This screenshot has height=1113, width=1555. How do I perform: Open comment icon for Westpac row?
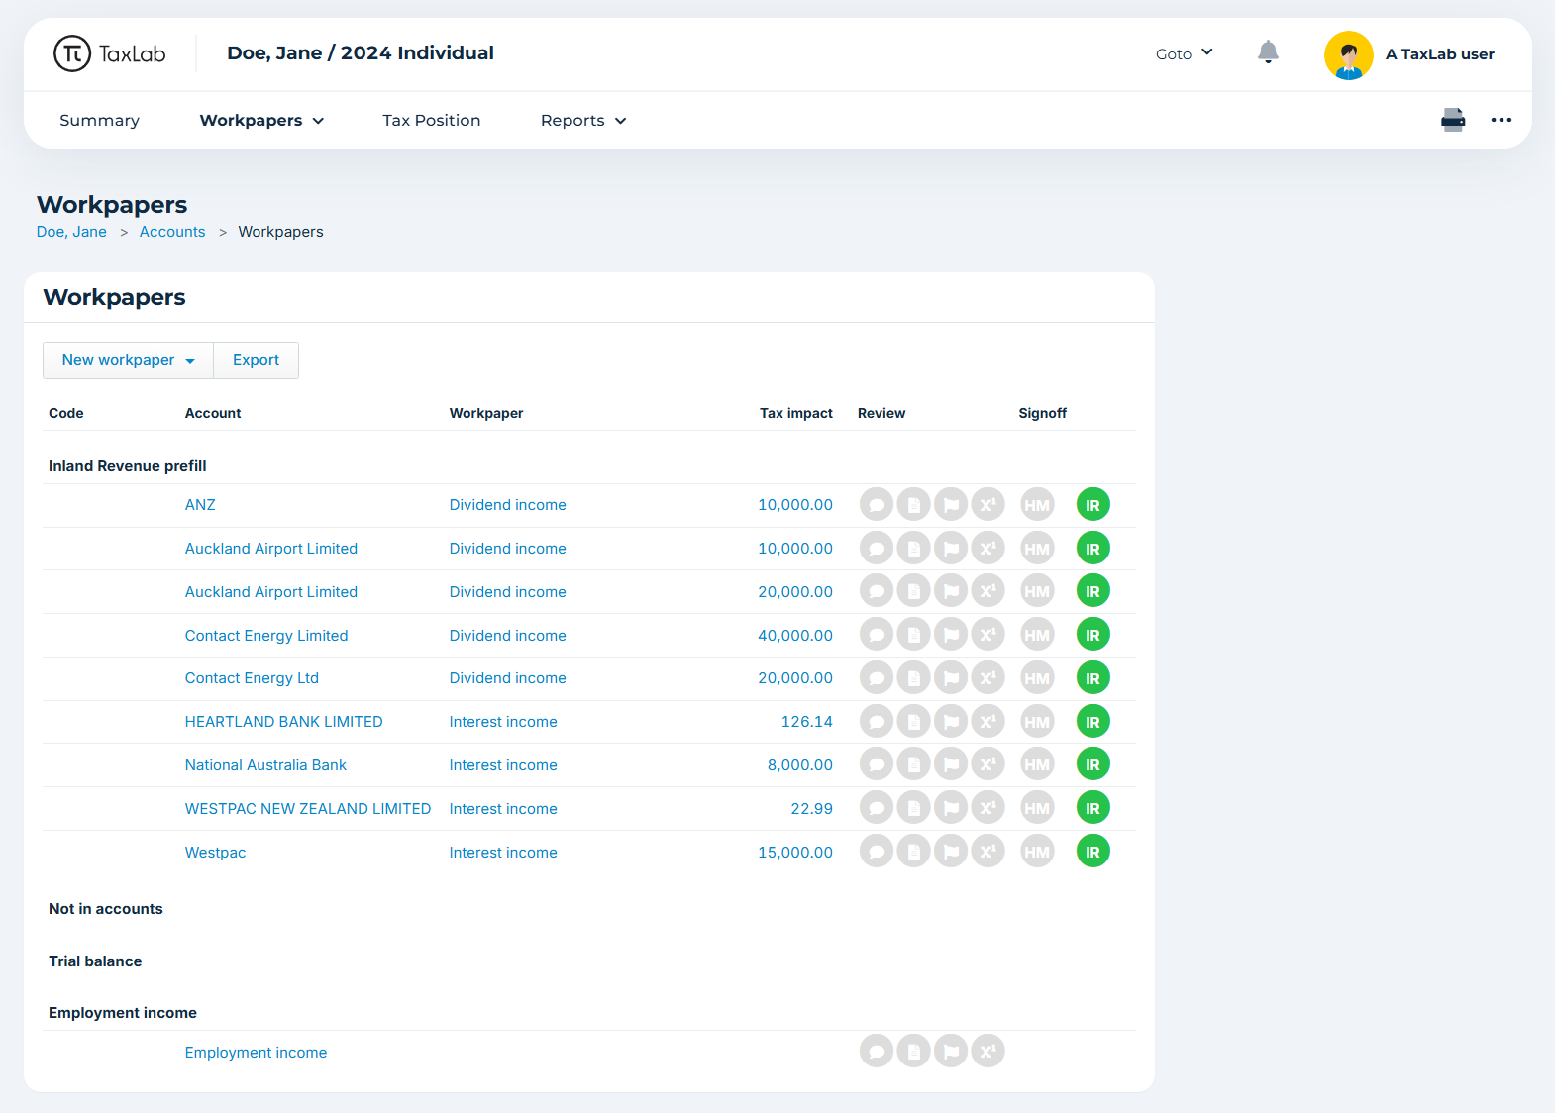877,852
